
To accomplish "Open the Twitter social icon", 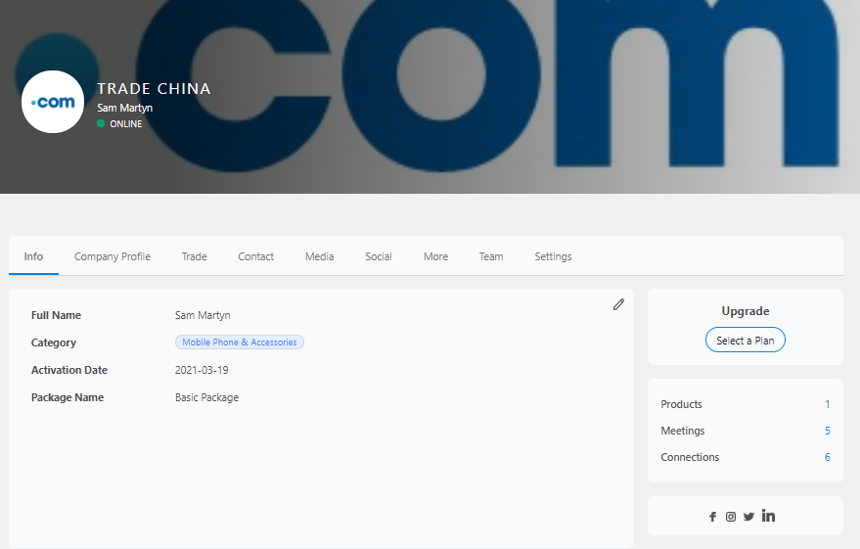I will [748, 517].
